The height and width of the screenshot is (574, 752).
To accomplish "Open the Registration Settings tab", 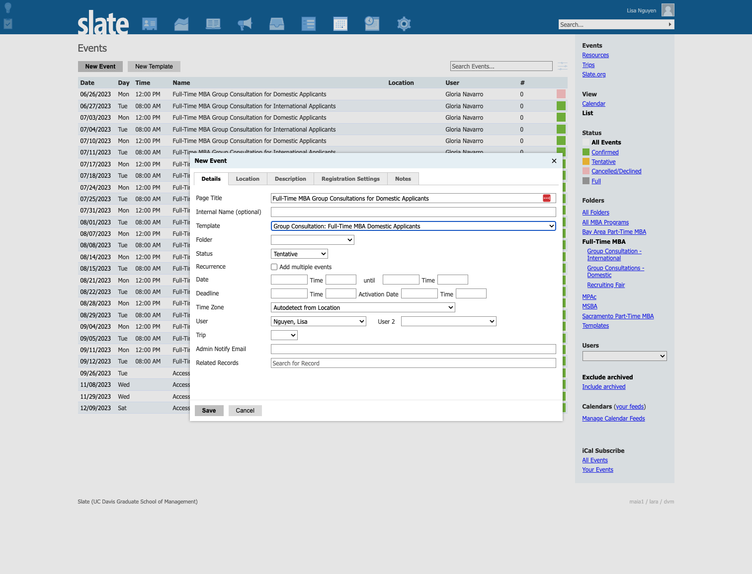I will point(350,179).
